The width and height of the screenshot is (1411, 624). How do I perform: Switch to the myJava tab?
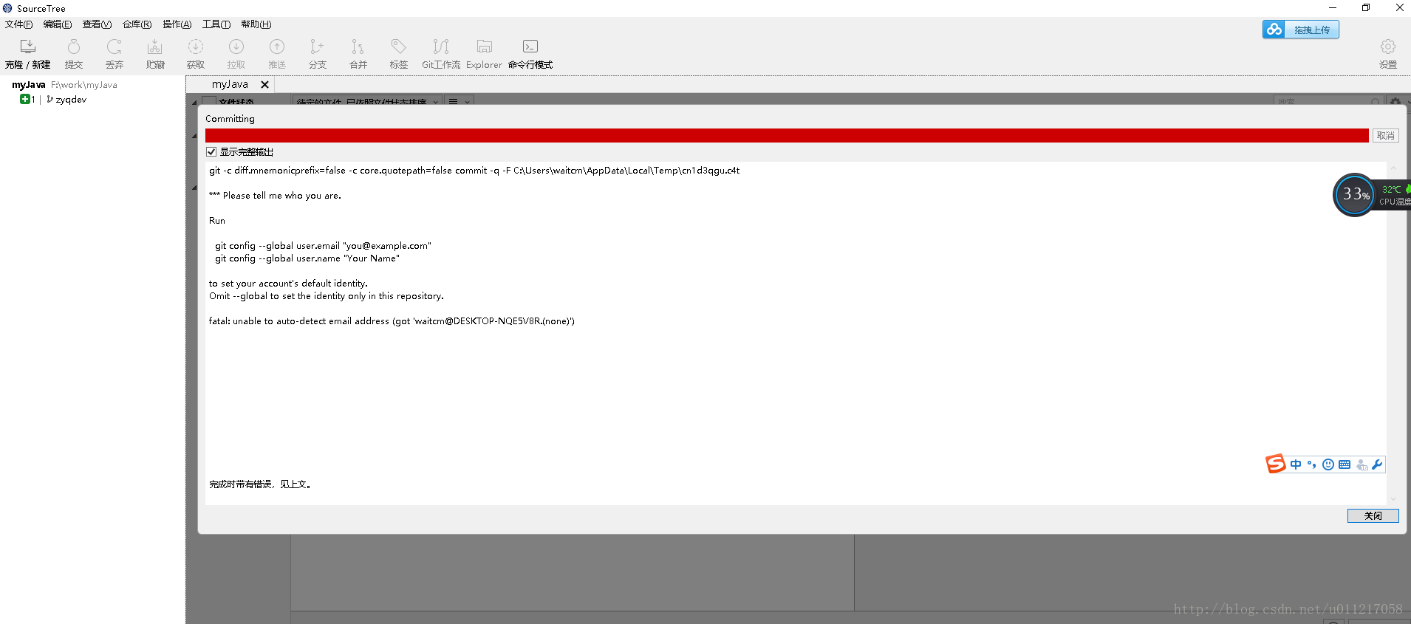pos(230,84)
